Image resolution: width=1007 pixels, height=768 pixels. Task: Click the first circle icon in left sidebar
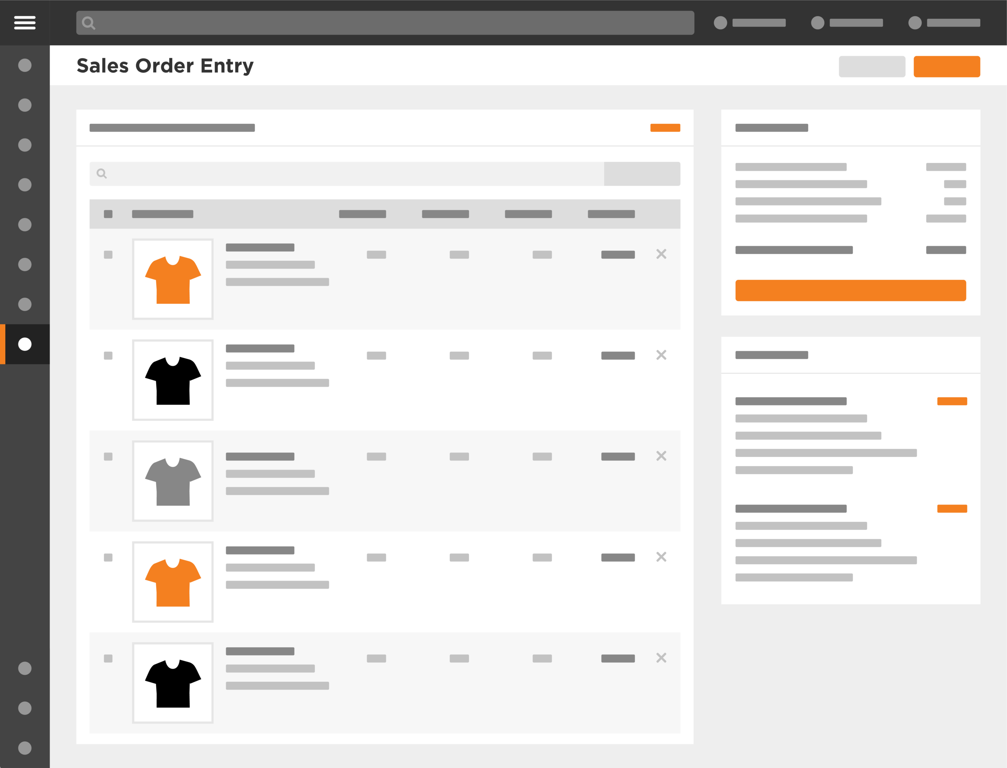[25, 65]
